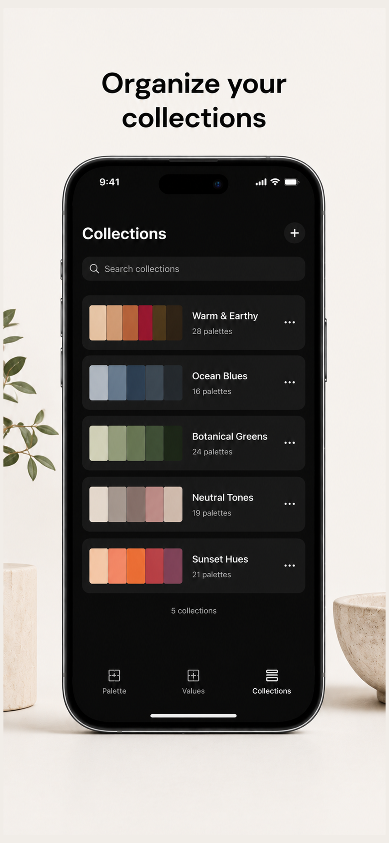Open the Warm & Earthy collection title
Screen dimensions: 389x843
(225, 316)
